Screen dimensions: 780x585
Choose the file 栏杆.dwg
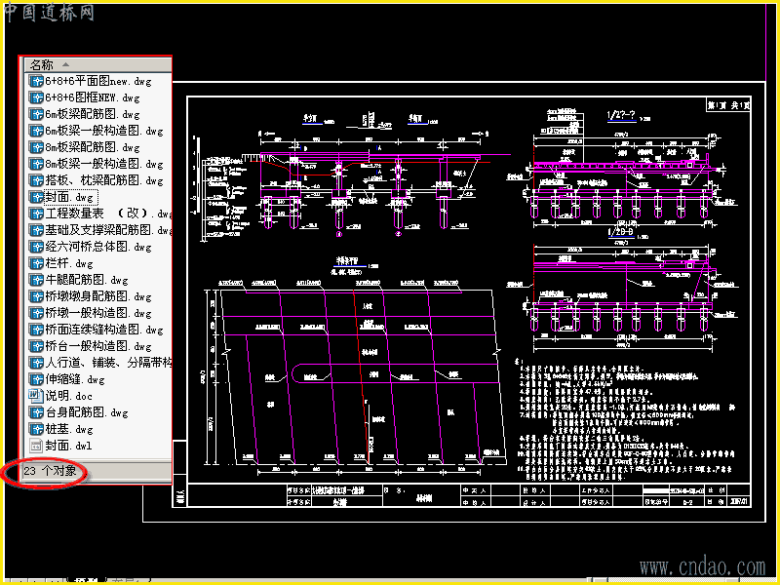69,263
